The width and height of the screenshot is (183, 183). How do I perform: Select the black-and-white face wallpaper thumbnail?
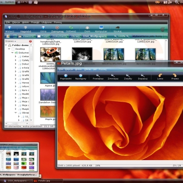pyautogui.click(x=82, y=54)
